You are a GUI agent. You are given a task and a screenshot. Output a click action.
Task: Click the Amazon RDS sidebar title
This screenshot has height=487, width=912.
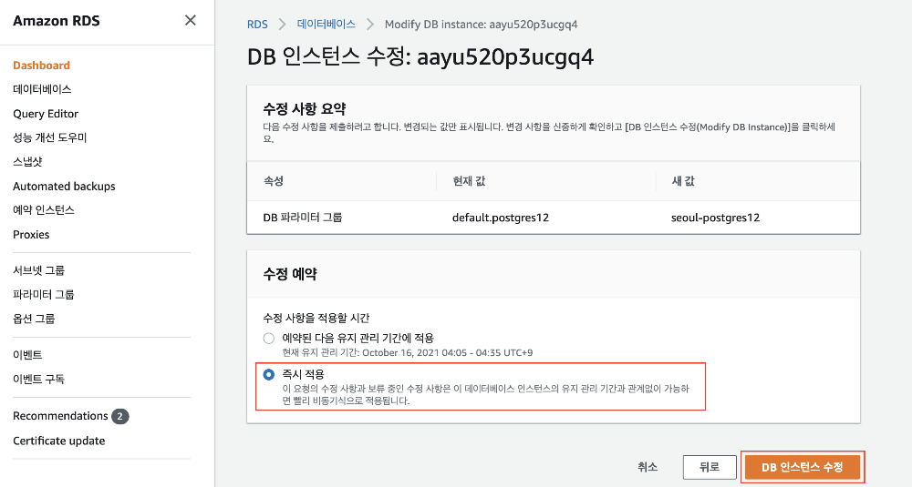click(x=57, y=21)
